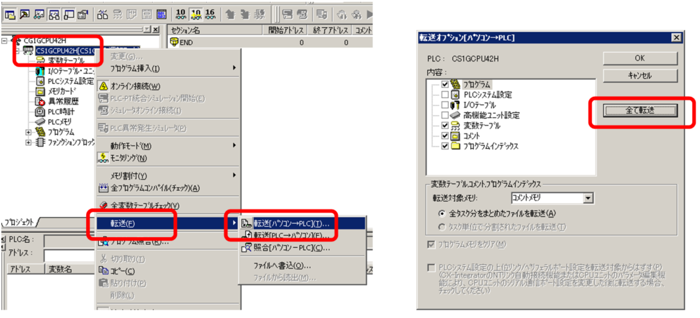Select 全タスク分をまとめたファイルを転送 radio button
700x318 pixels.
pos(442,213)
